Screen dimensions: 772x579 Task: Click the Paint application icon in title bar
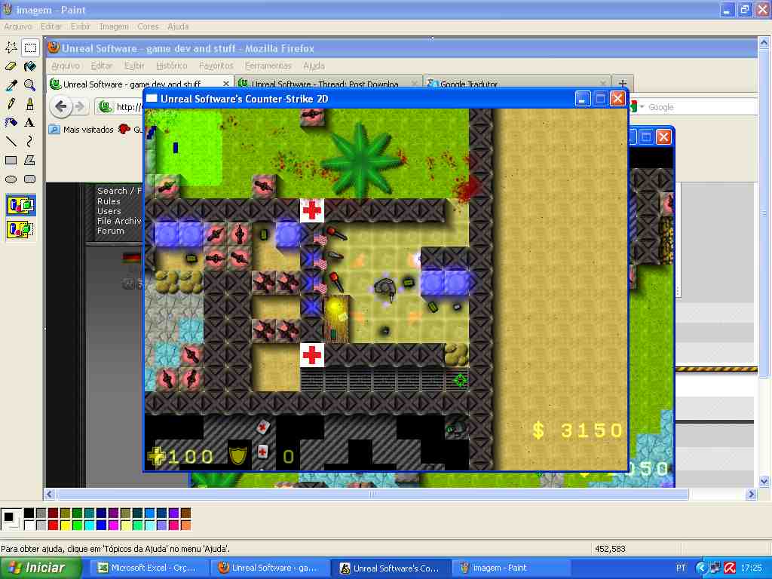(x=8, y=10)
